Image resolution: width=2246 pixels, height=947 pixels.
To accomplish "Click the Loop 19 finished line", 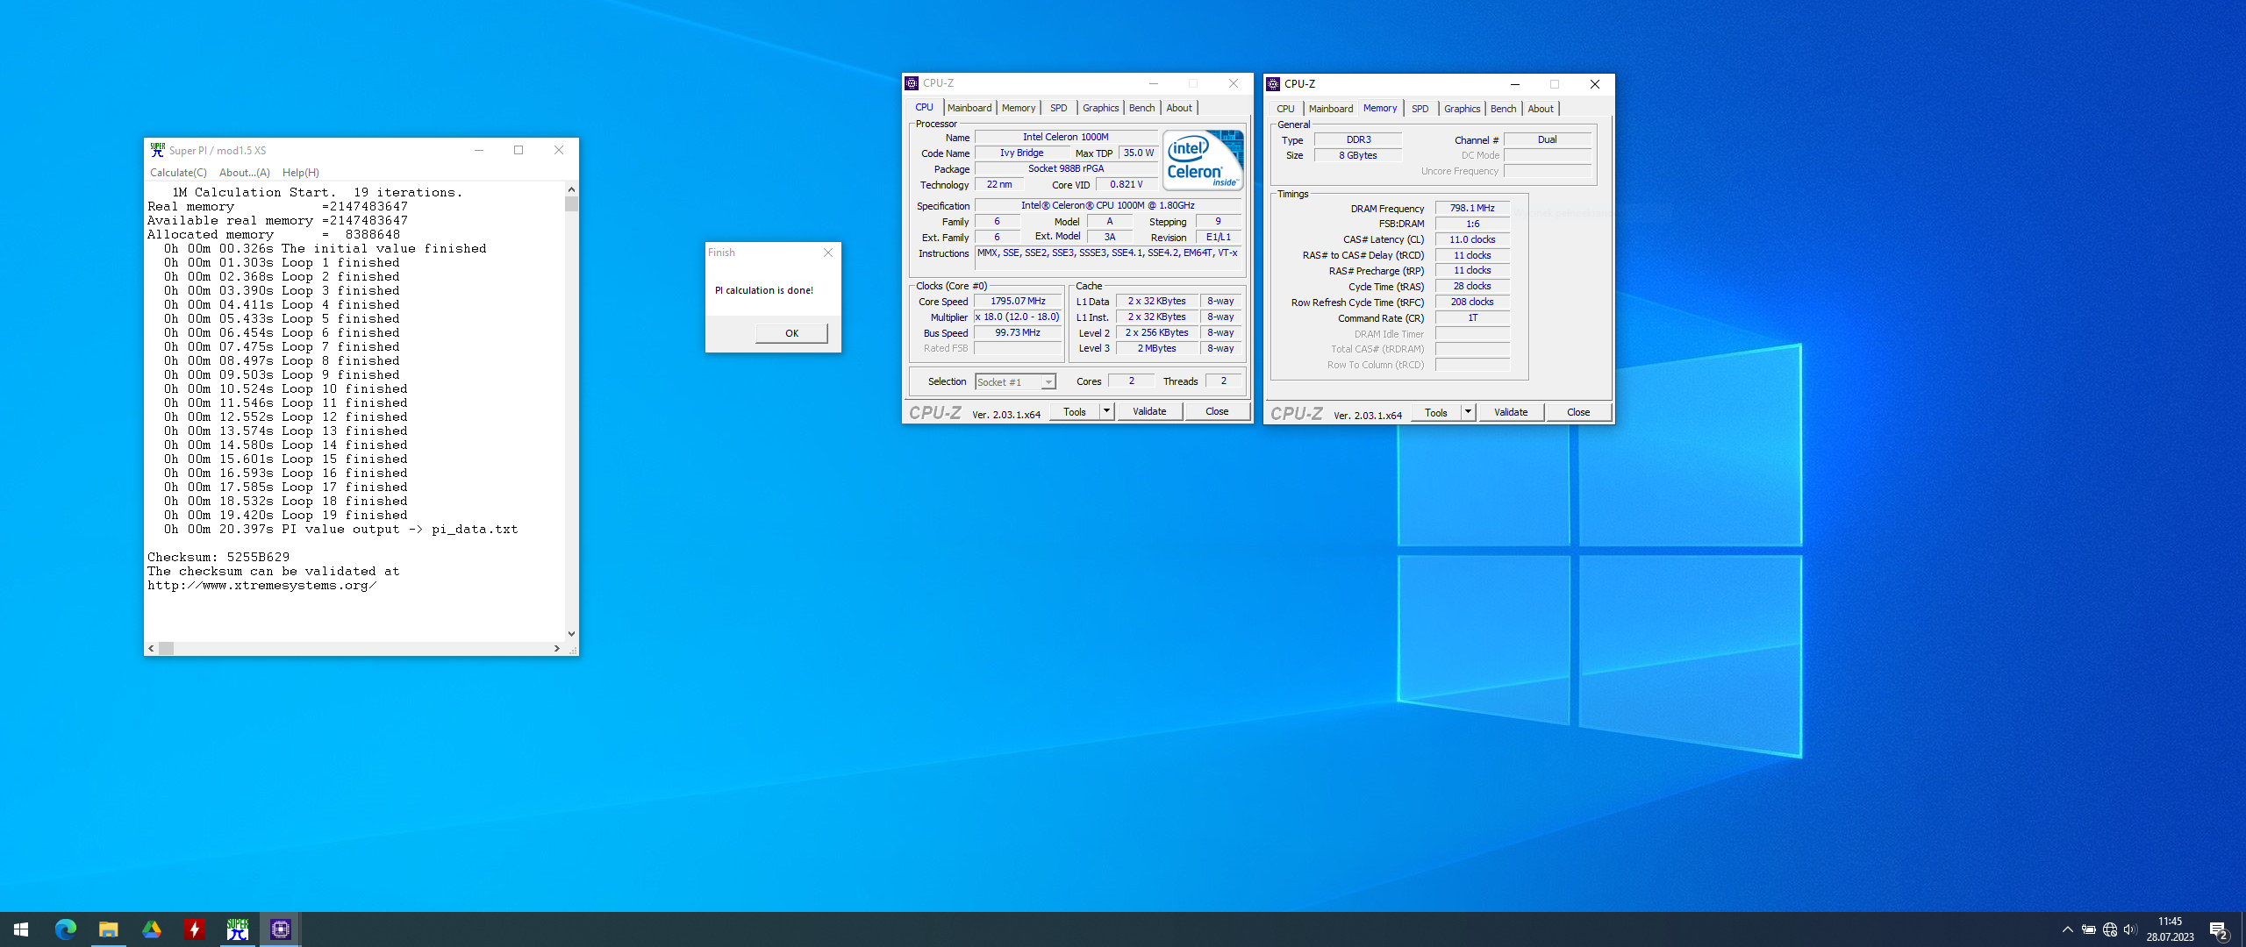I will click(285, 515).
